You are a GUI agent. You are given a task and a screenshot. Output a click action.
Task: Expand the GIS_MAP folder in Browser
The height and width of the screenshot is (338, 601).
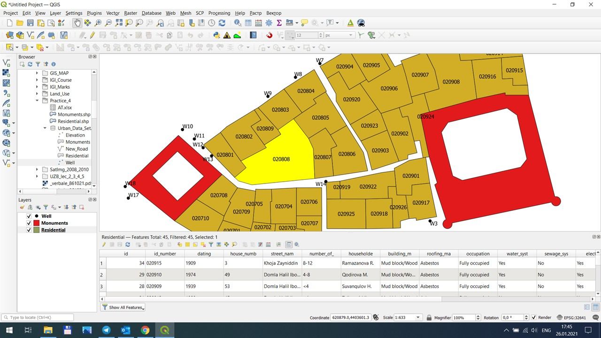[37, 73]
